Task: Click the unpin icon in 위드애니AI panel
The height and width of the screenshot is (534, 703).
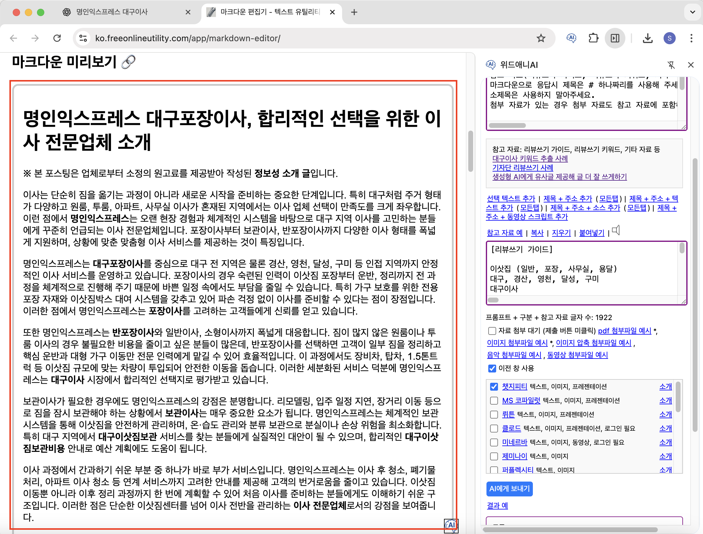Action: coord(671,65)
